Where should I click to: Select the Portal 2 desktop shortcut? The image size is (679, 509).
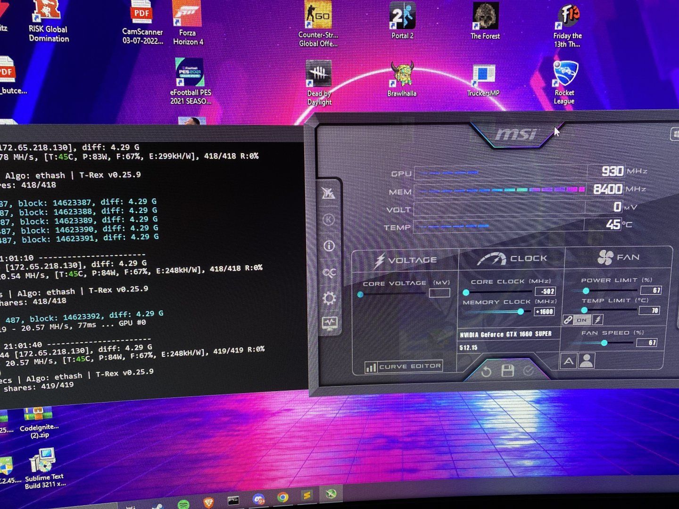click(x=402, y=21)
